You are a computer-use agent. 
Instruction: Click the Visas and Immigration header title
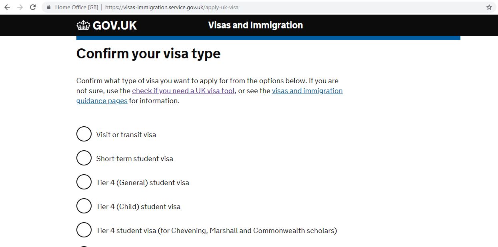point(256,25)
